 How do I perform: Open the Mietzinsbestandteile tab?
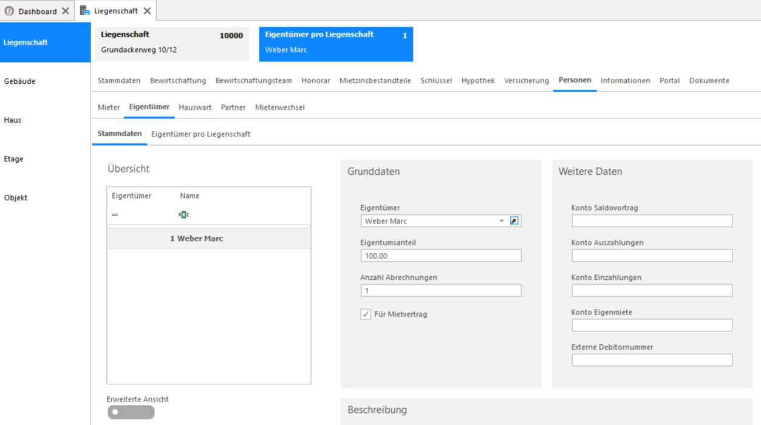375,80
